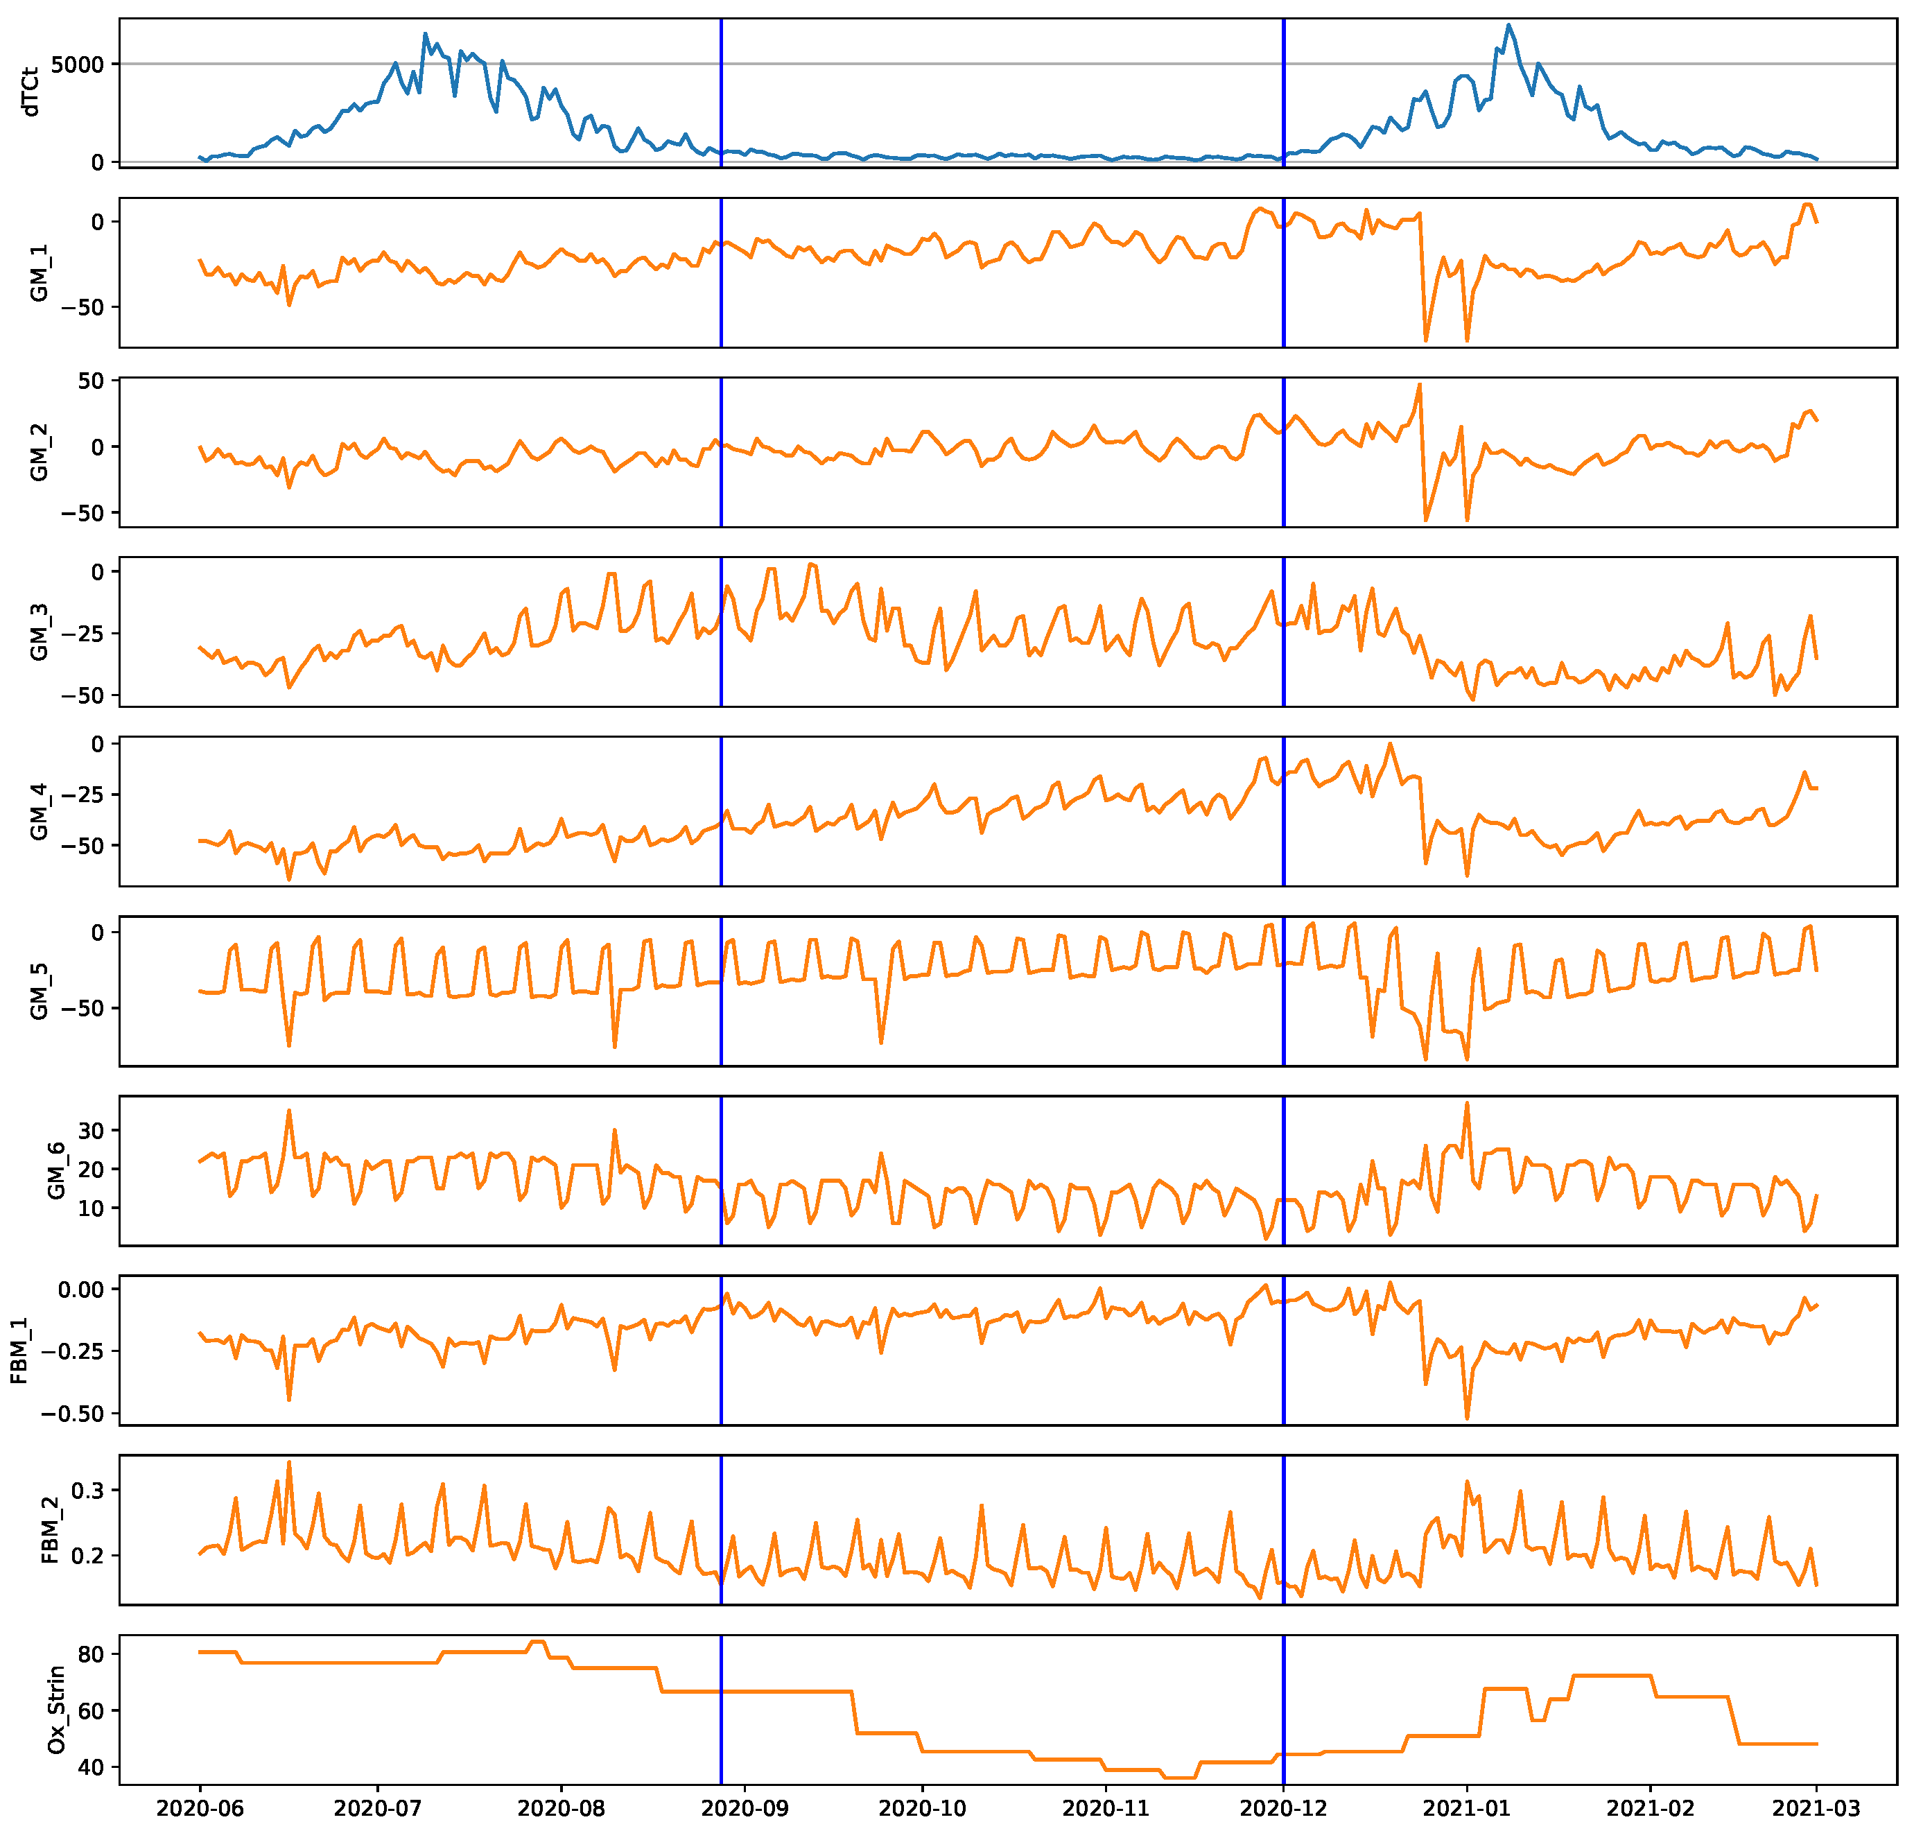Image resolution: width=1914 pixels, height=1831 pixels.
Task: Click the 2021-01 x-axis tick label
Action: (1466, 1809)
